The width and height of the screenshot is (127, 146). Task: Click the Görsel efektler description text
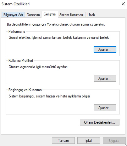(x=59, y=38)
